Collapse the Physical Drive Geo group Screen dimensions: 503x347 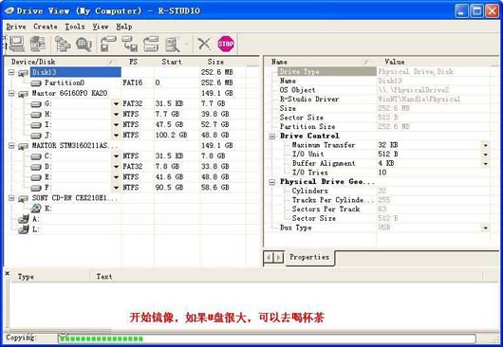click(272, 182)
